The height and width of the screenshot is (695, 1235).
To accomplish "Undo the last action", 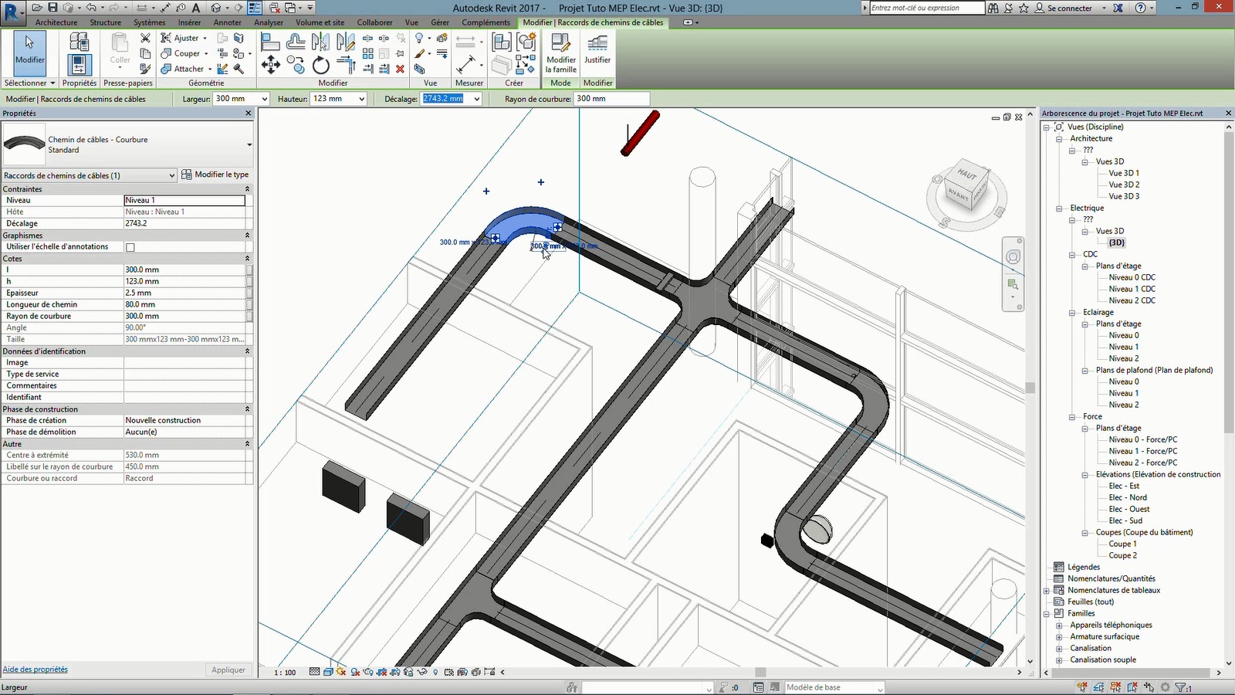I will (x=91, y=8).
